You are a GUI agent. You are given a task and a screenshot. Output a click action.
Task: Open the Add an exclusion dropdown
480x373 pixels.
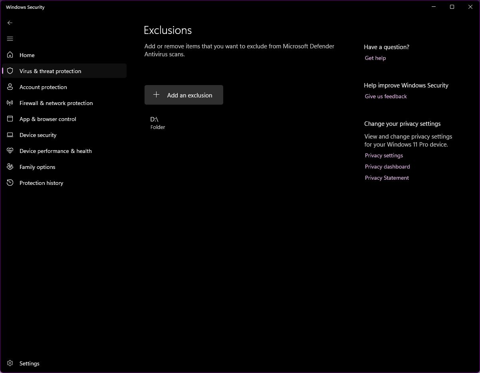coord(184,95)
